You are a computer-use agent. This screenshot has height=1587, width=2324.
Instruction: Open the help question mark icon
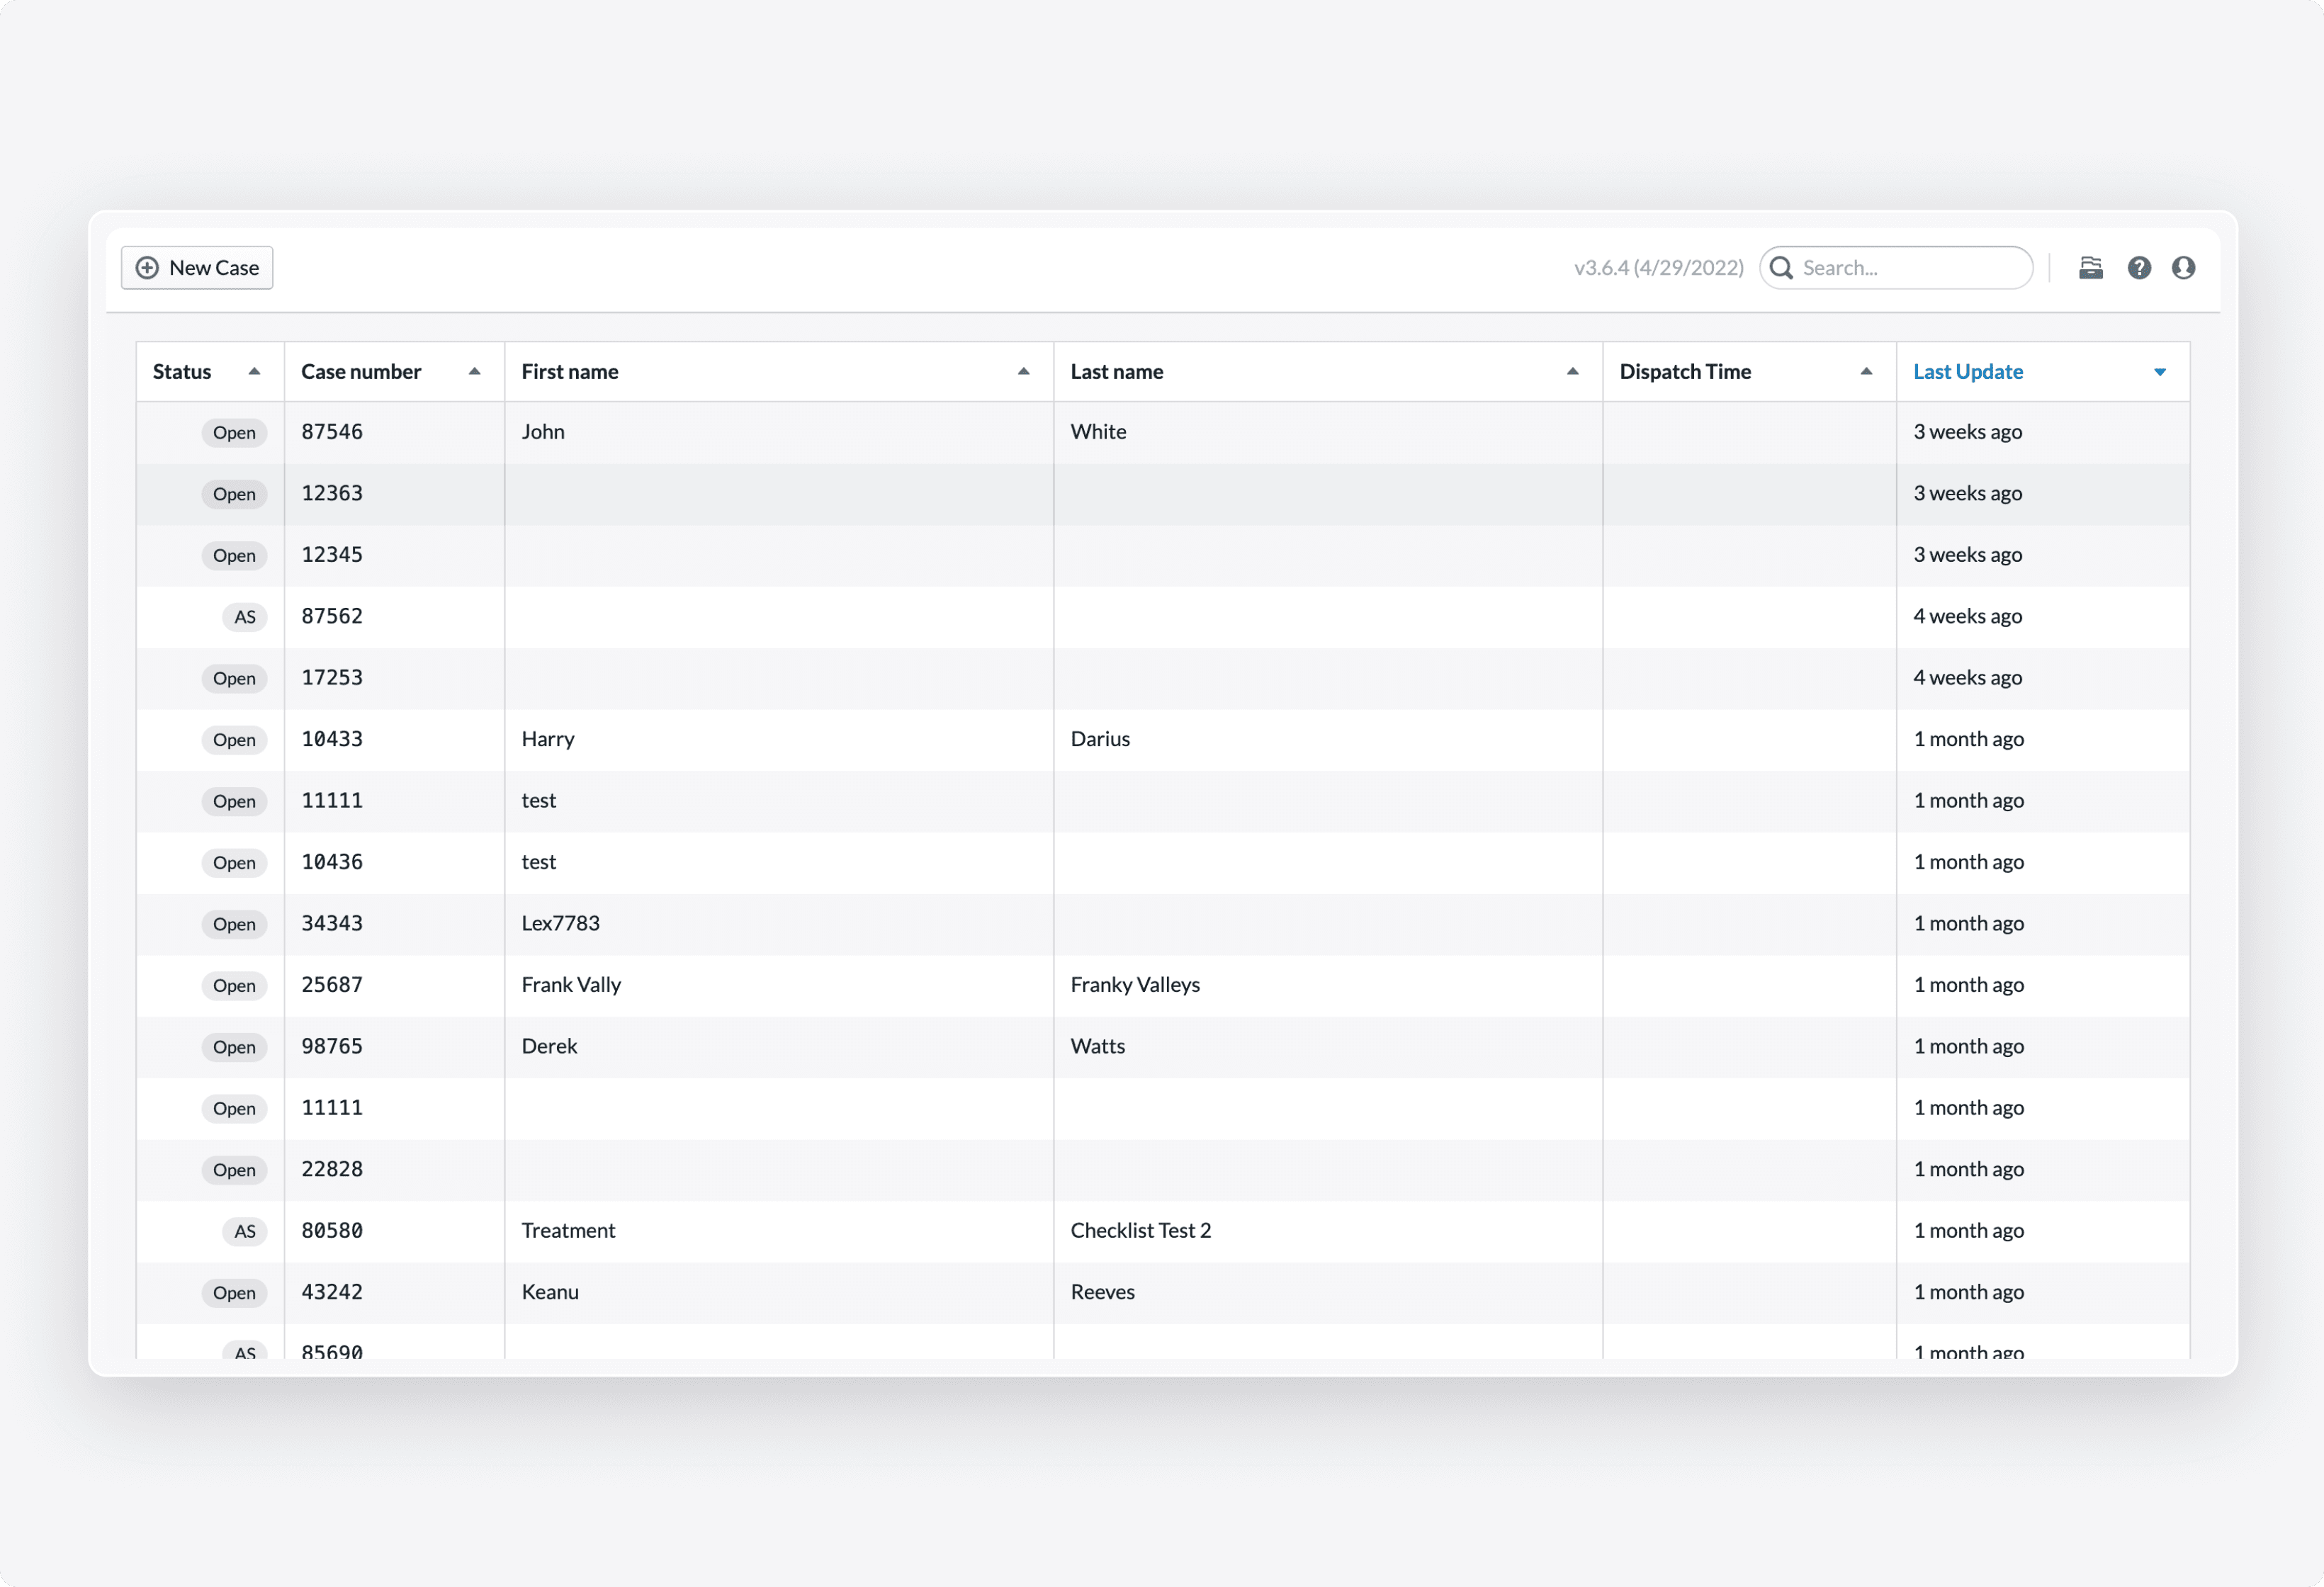click(2139, 268)
